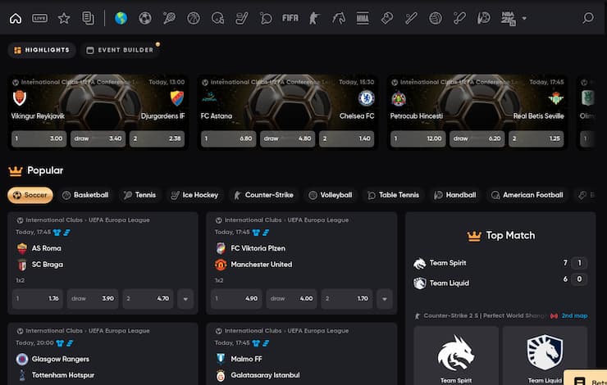Go to the home page icon
The image size is (607, 385).
click(16, 18)
